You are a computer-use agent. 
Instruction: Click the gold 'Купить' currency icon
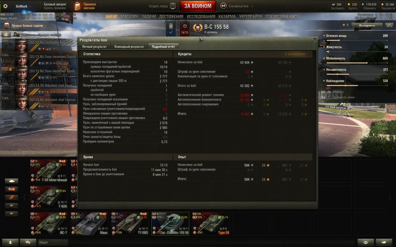click(x=350, y=4)
